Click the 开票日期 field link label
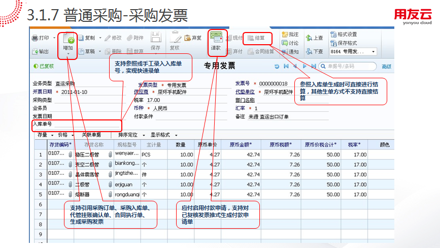 (42, 92)
